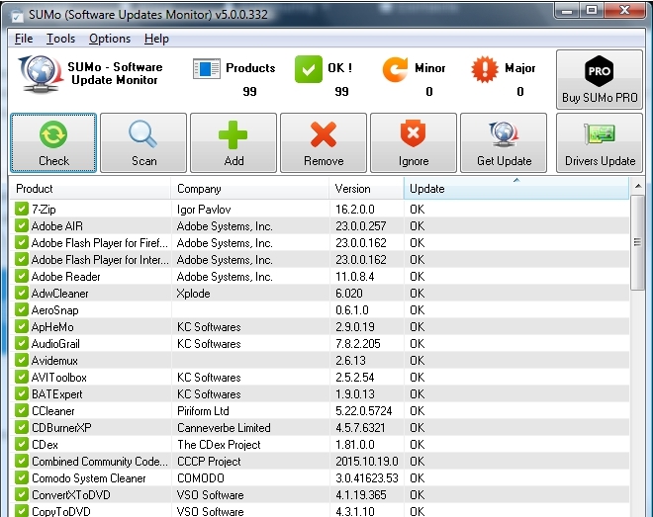Open the Tools menu
This screenshot has height=517, width=653.
pyautogui.click(x=60, y=39)
